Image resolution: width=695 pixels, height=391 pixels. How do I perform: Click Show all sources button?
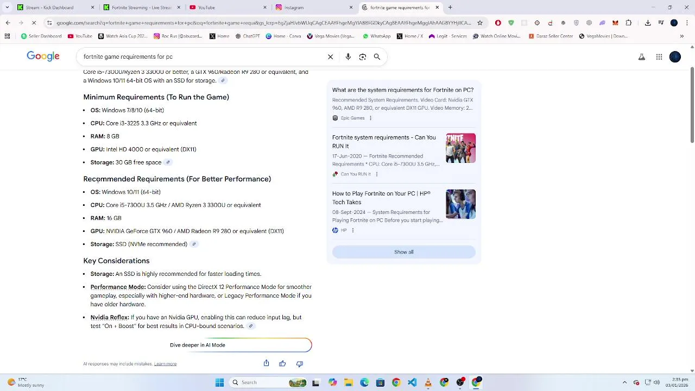click(x=403, y=252)
